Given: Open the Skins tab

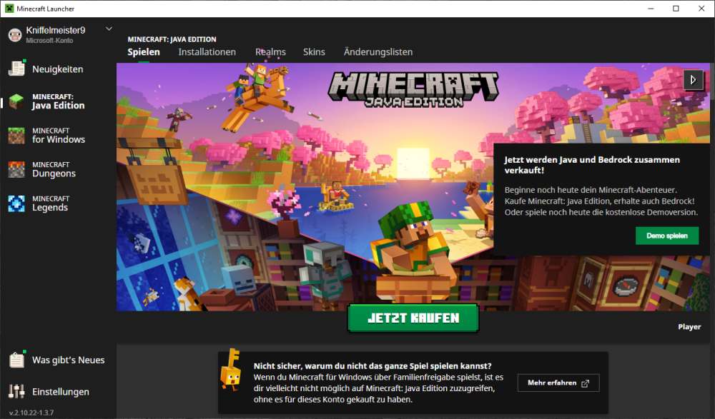Looking at the screenshot, I should (x=314, y=52).
